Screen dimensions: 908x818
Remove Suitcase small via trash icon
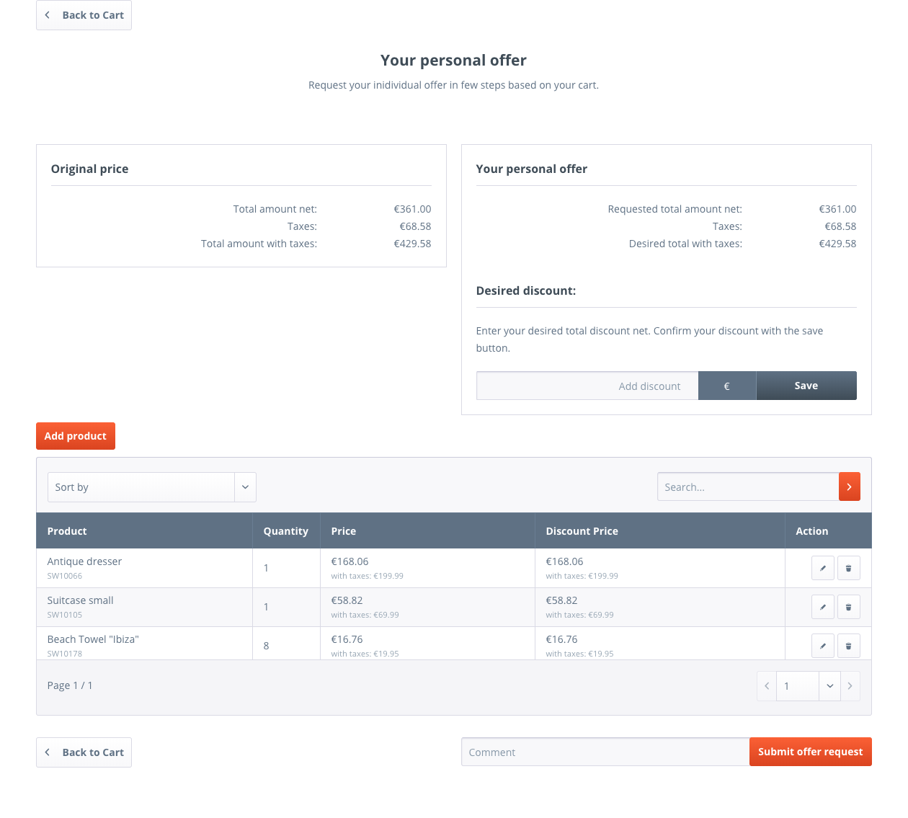pos(848,607)
